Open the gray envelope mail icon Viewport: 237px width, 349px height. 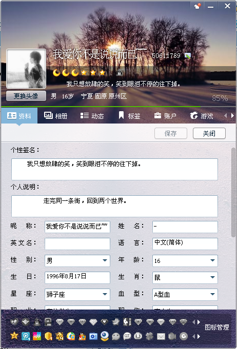(x=161, y=336)
